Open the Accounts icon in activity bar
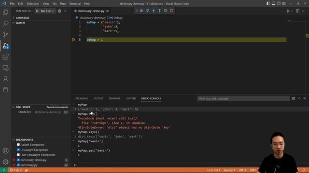 click(5, 150)
